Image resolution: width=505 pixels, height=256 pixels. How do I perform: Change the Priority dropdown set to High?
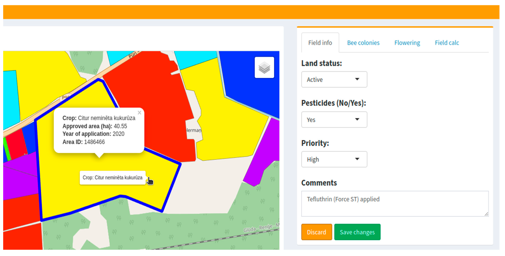[334, 159]
